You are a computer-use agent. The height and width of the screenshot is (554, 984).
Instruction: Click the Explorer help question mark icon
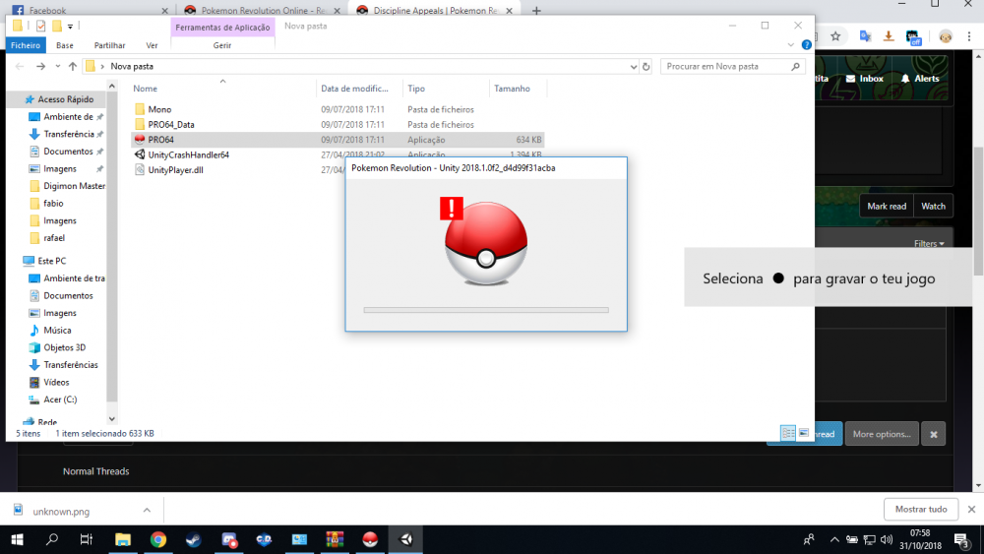[x=805, y=45]
